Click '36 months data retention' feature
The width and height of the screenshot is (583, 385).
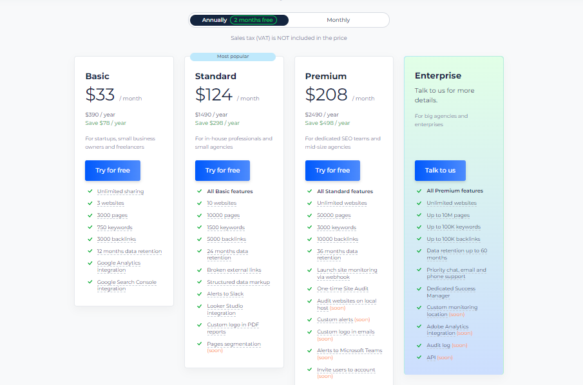click(337, 254)
